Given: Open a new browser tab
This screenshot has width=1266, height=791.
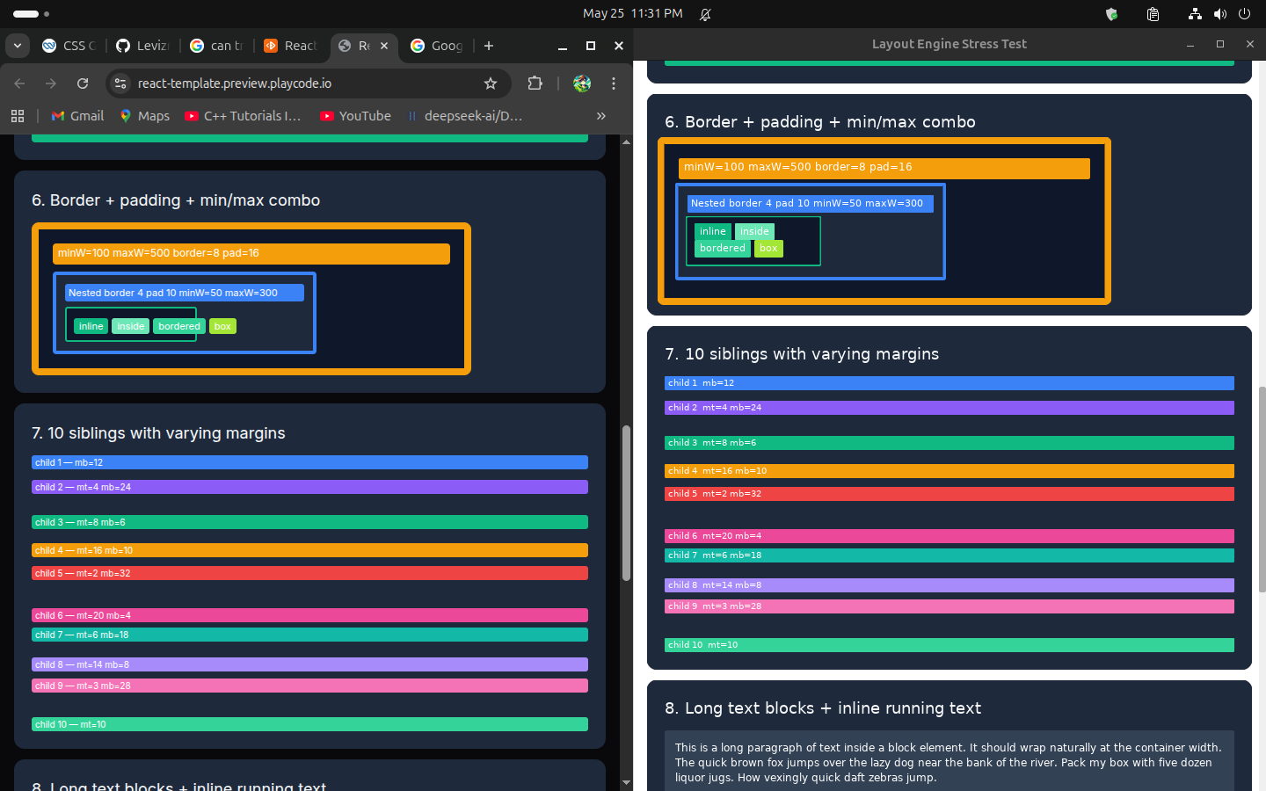Looking at the screenshot, I should pos(489,46).
